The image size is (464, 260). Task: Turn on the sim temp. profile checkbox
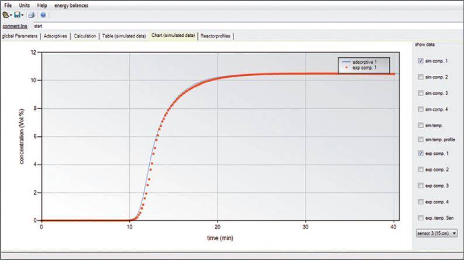(x=422, y=140)
